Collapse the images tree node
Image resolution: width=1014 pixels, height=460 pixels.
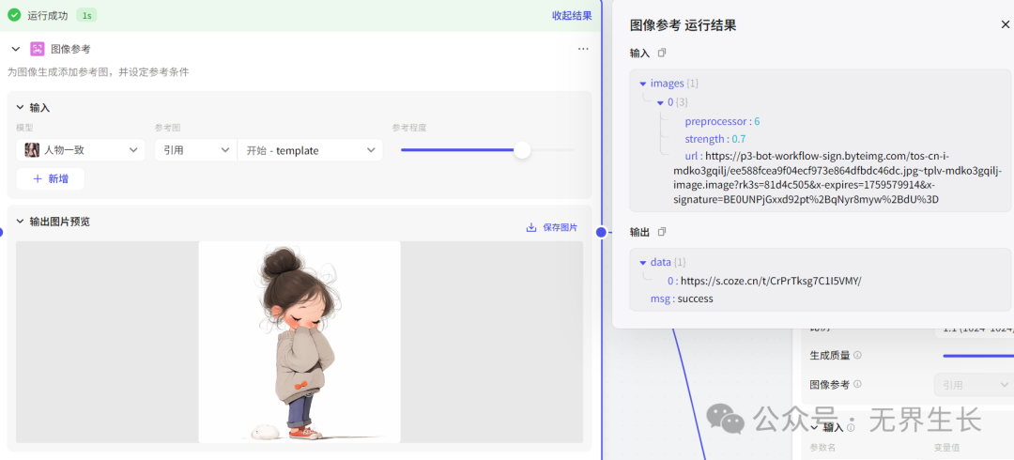click(643, 84)
